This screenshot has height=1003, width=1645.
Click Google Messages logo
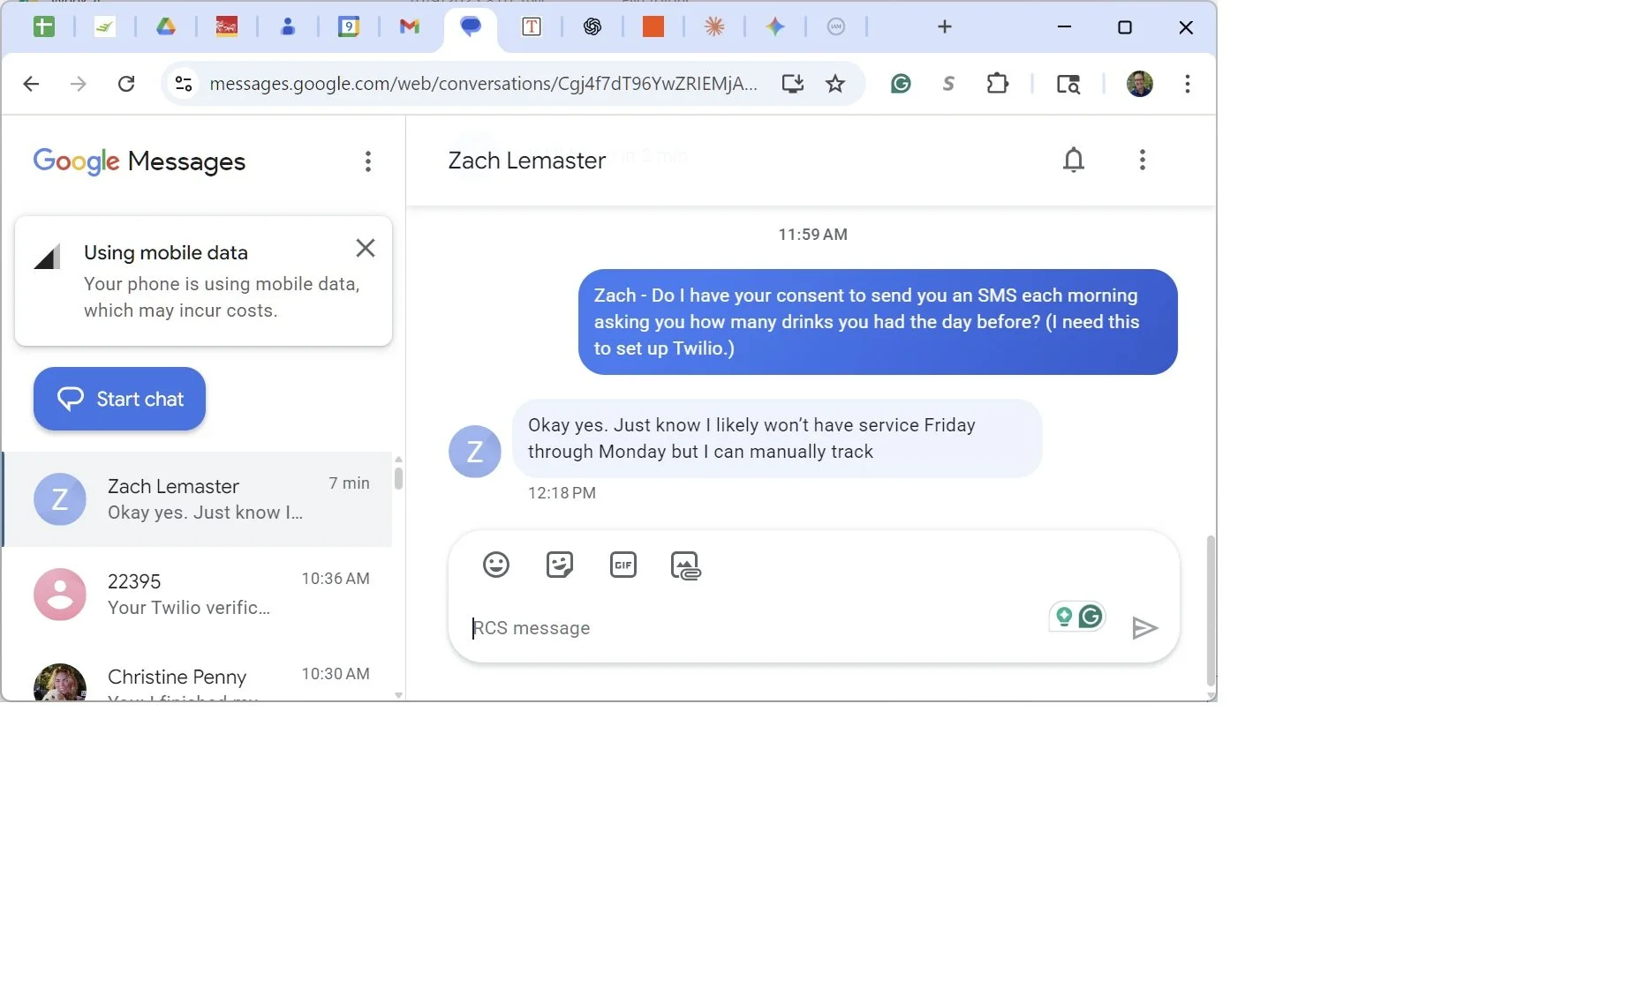(x=140, y=161)
